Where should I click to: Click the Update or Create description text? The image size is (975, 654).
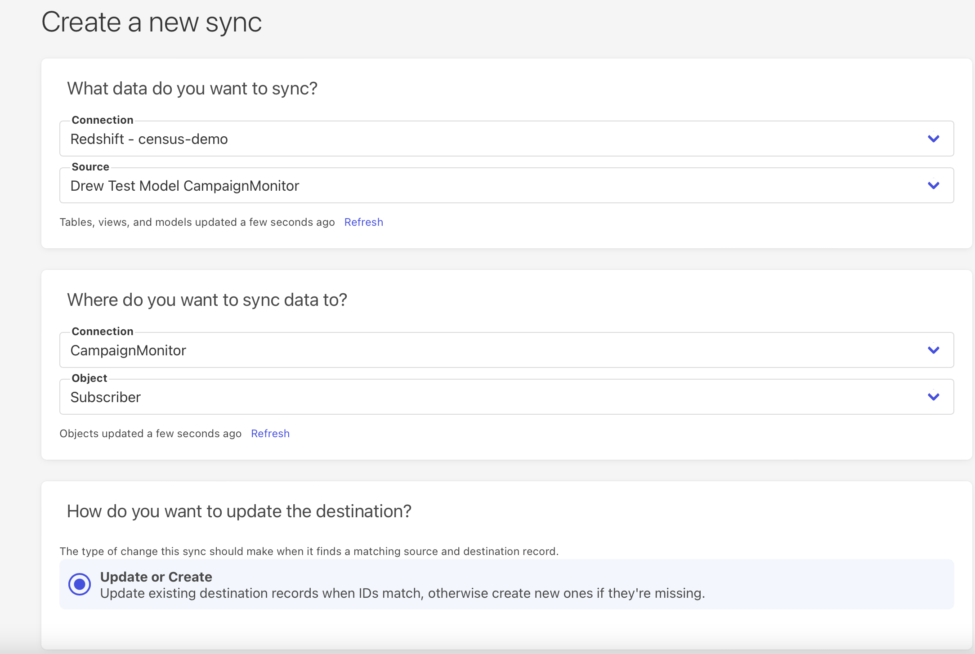402,593
